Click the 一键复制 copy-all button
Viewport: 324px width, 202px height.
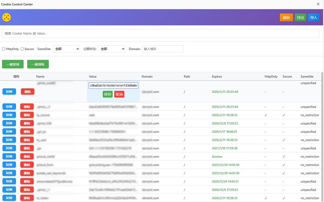tap(13, 64)
